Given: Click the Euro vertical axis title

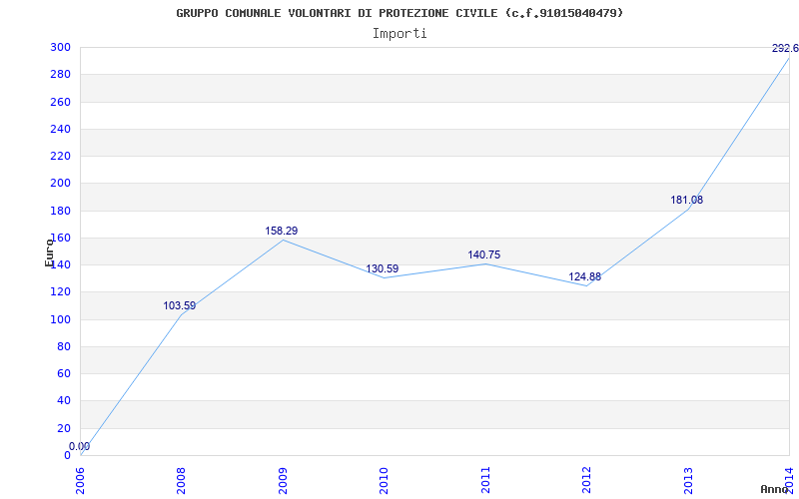Looking at the screenshot, I should [50, 251].
